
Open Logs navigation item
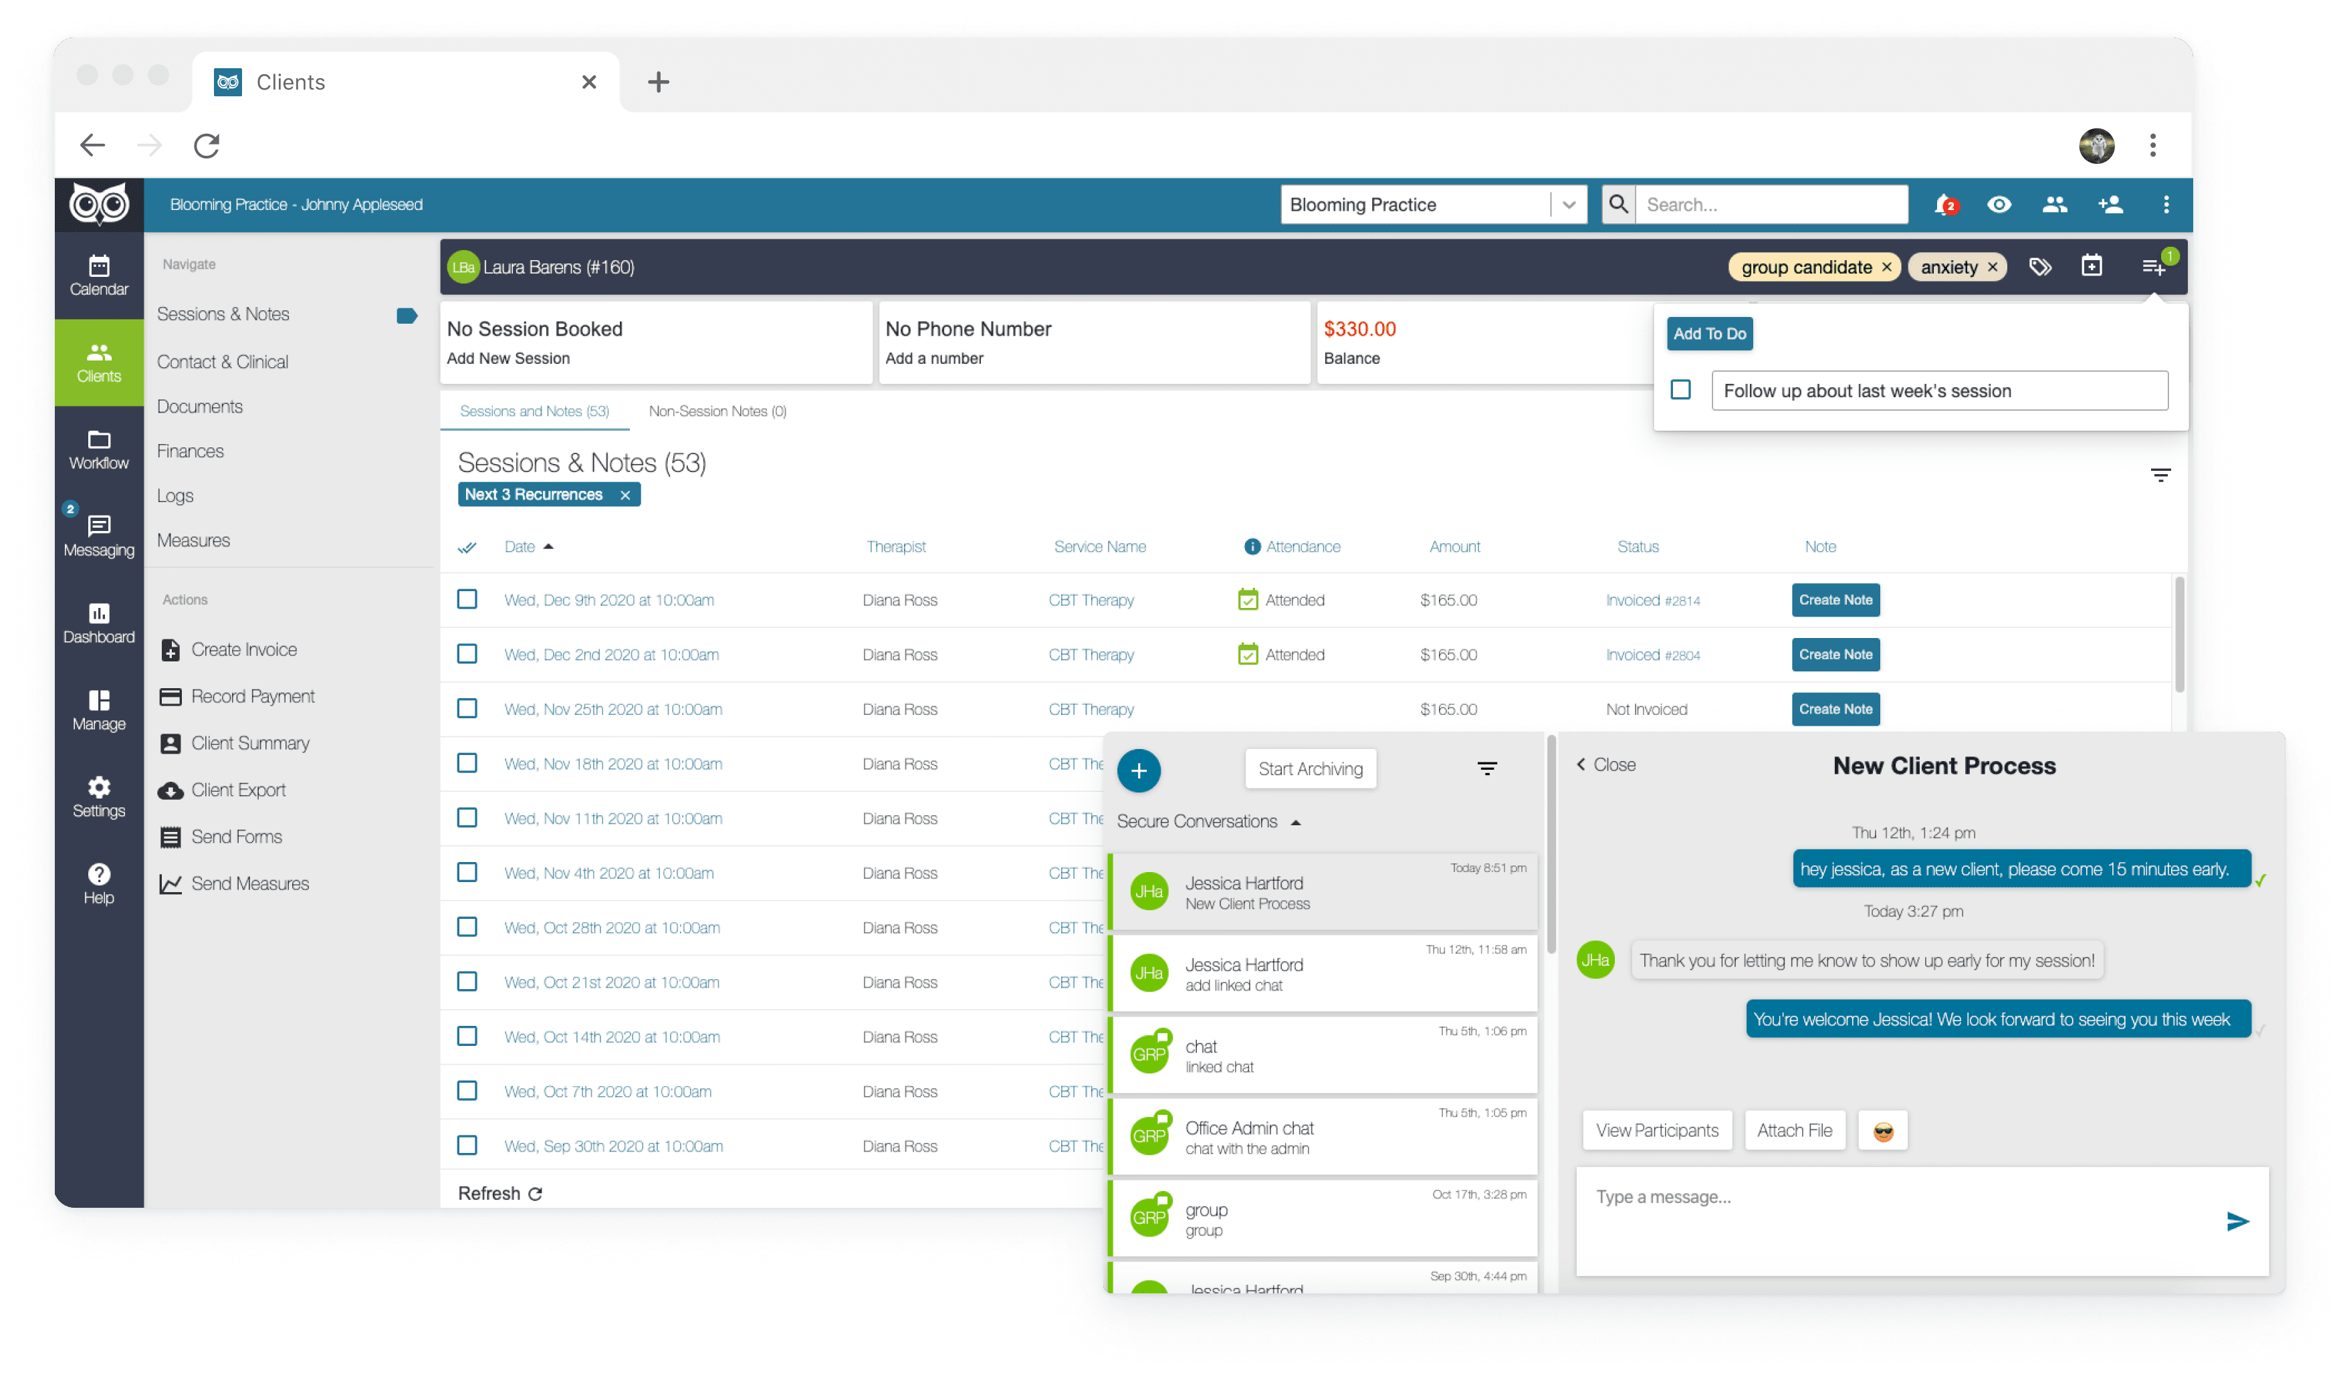tap(175, 496)
